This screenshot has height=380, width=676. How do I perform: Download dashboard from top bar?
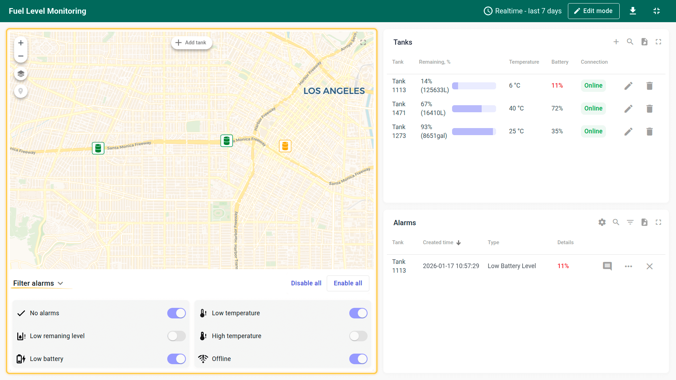pos(633,11)
